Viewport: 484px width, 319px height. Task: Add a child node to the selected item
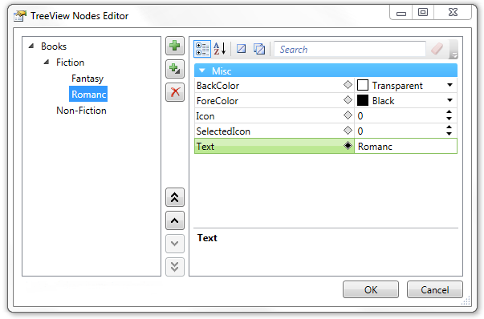[175, 69]
